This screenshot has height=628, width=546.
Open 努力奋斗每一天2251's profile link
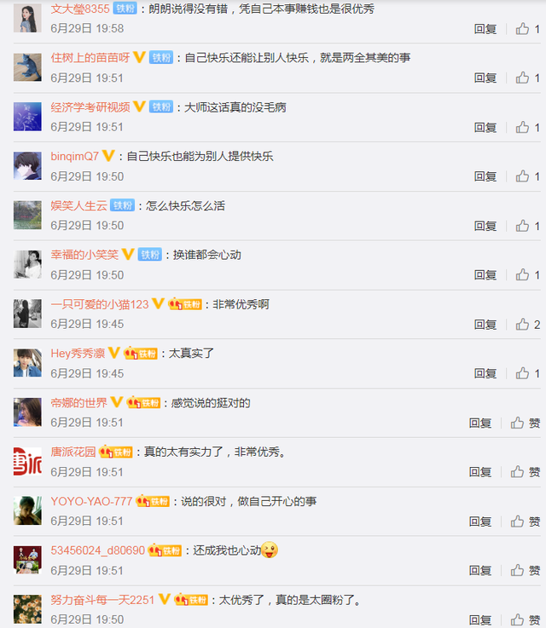click(x=102, y=600)
